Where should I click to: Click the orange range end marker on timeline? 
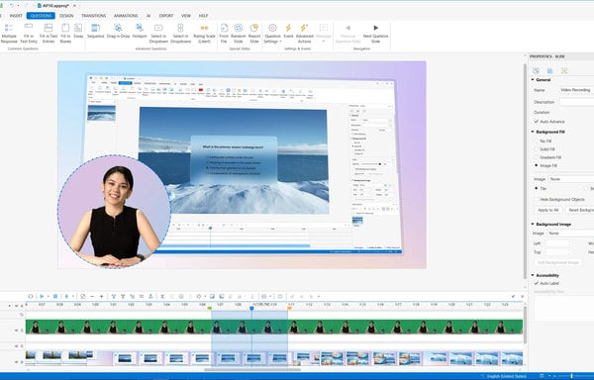point(289,309)
